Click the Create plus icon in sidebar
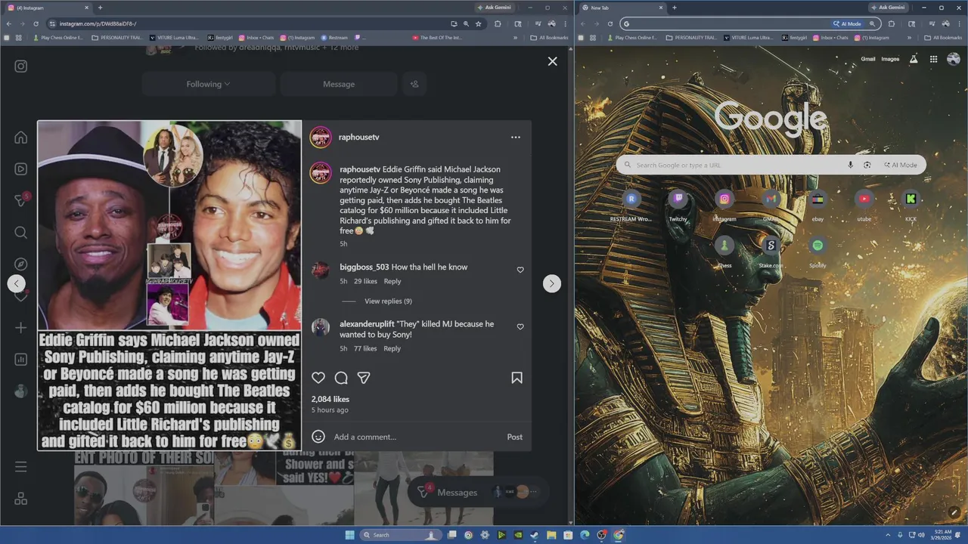Screen dimensions: 968x544 [21, 328]
